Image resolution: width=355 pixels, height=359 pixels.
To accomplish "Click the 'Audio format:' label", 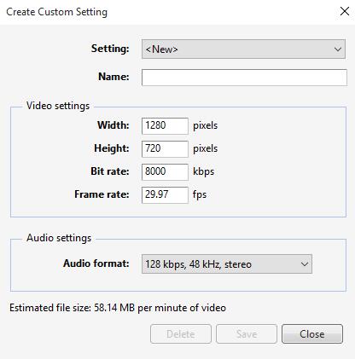I will point(96,263).
